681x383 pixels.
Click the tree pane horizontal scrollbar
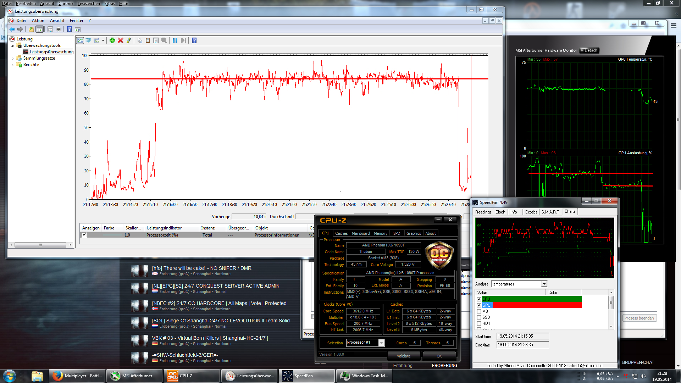[40, 245]
